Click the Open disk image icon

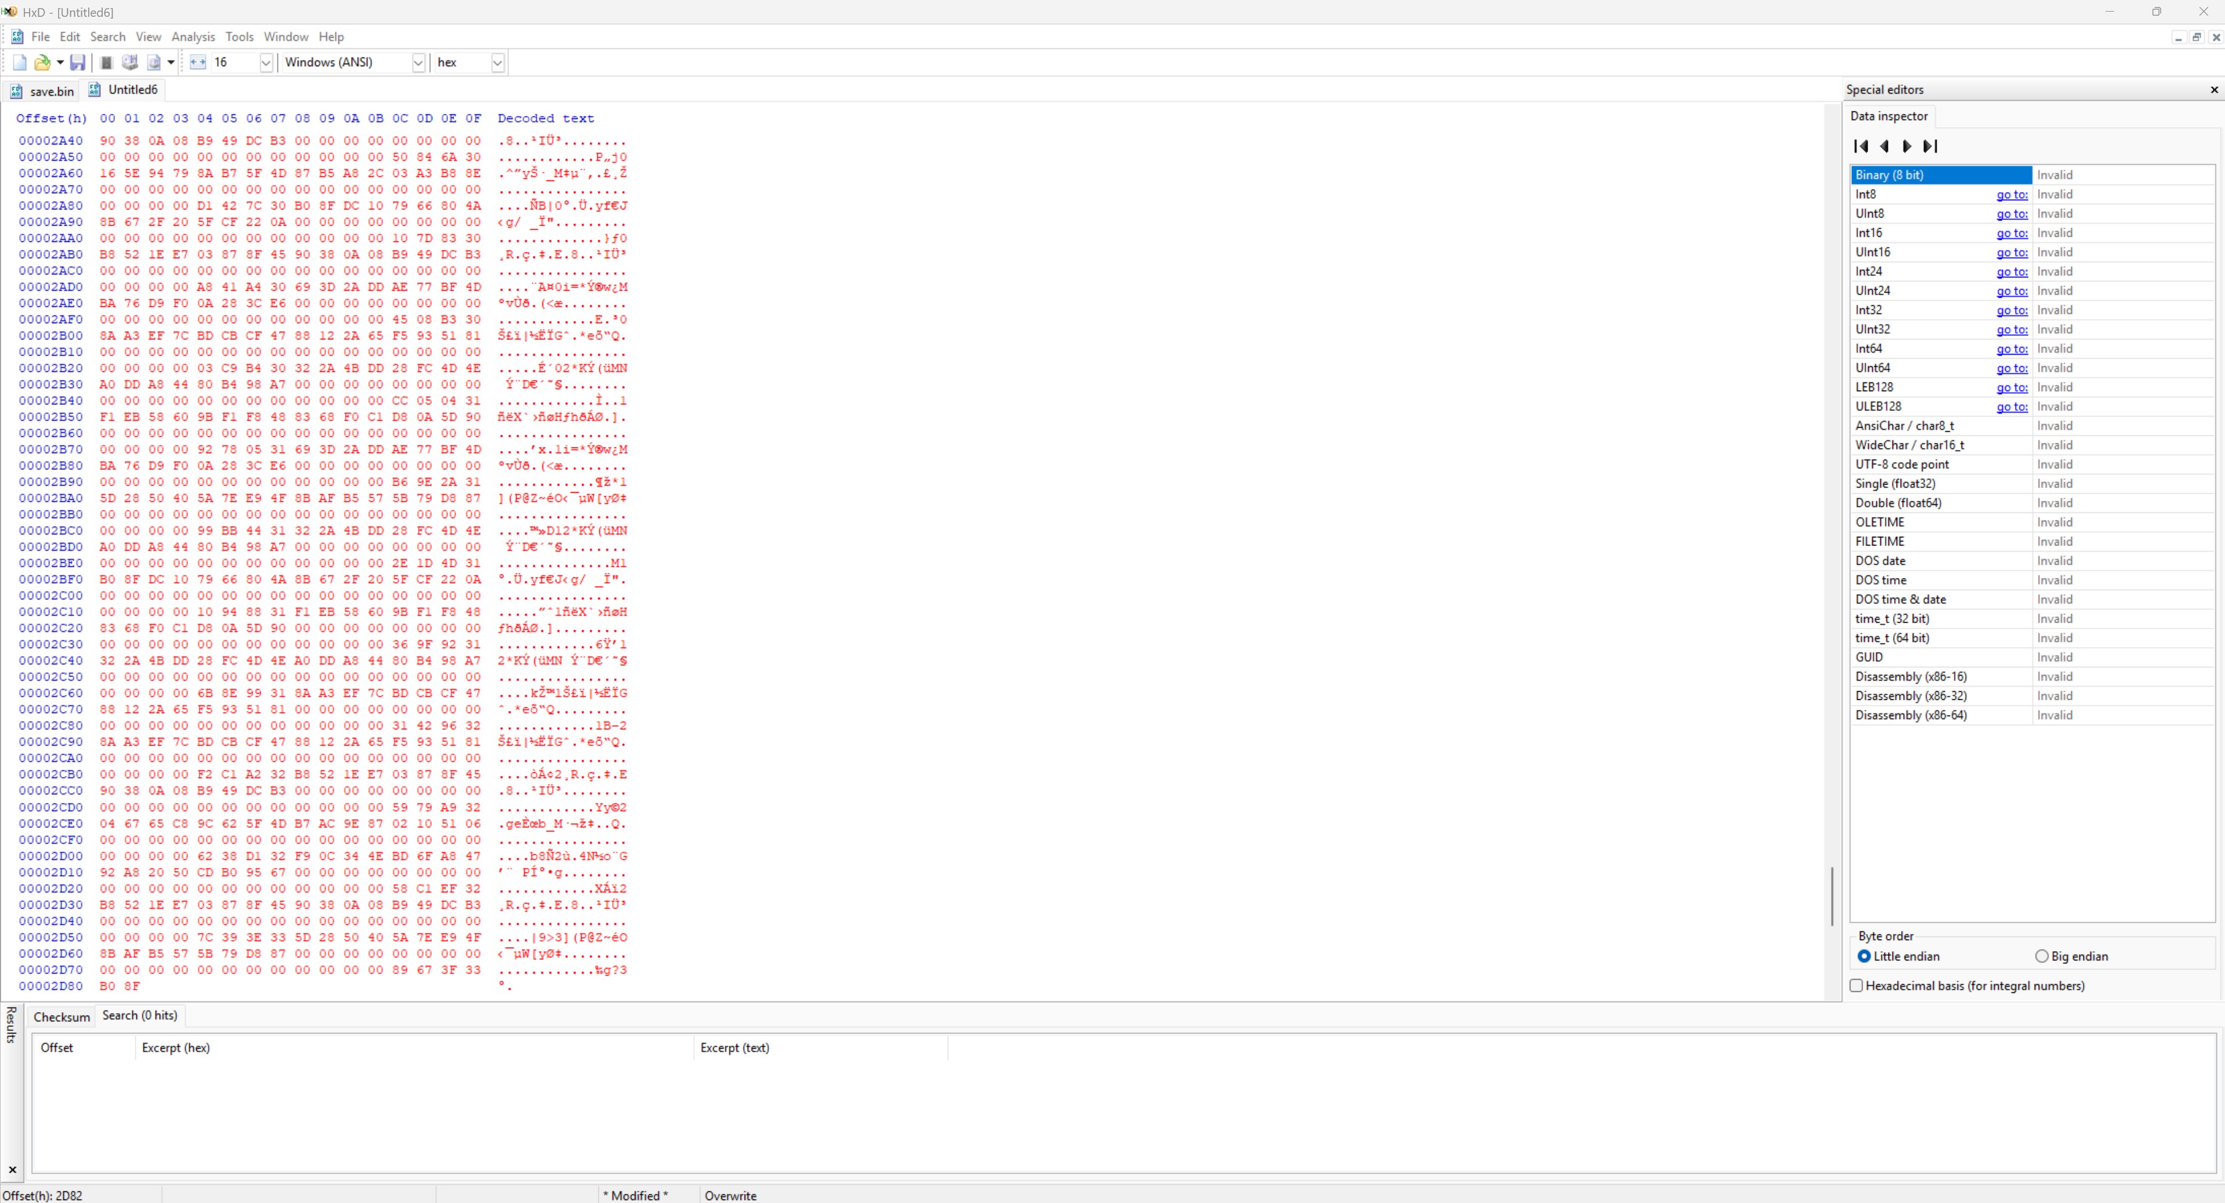(154, 62)
